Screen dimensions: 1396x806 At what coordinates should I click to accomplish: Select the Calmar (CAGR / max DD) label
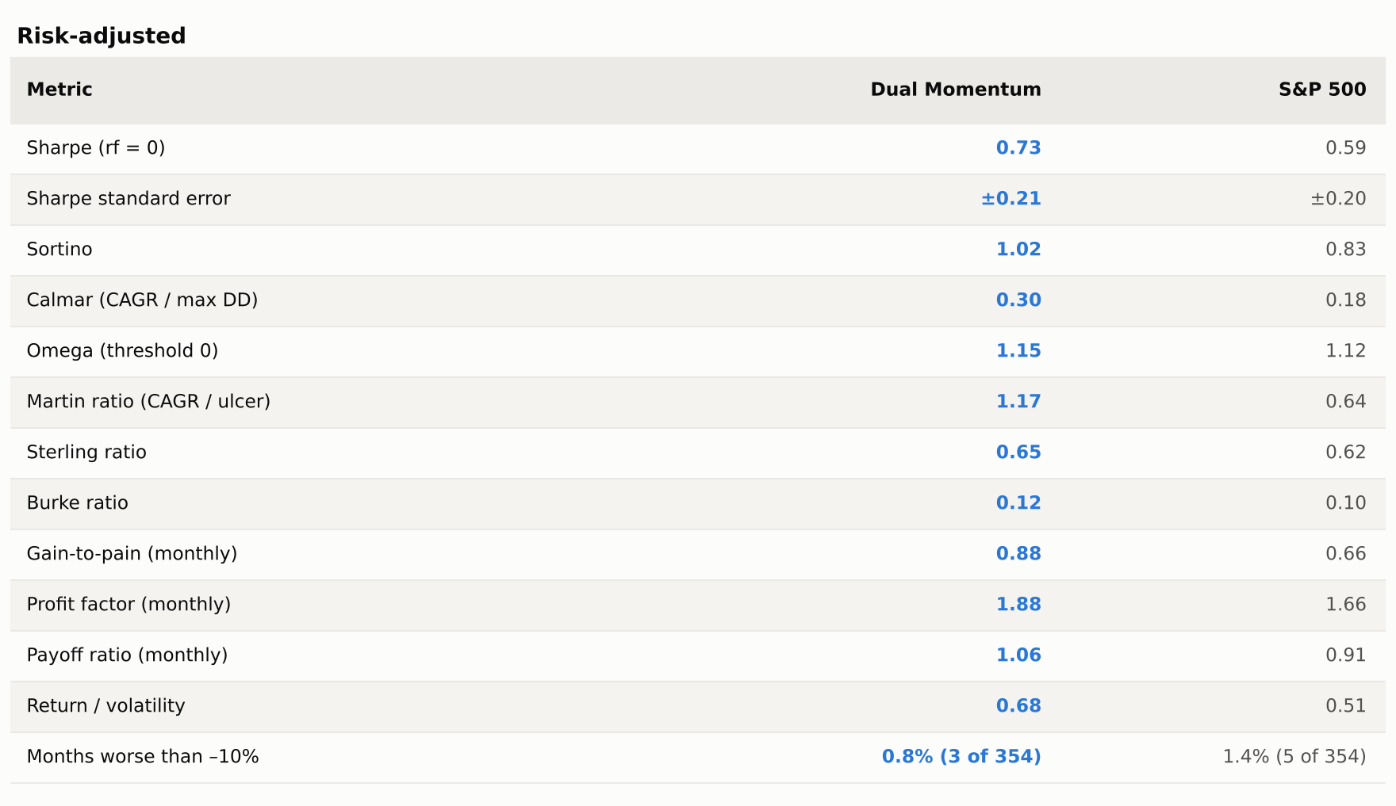tap(143, 300)
